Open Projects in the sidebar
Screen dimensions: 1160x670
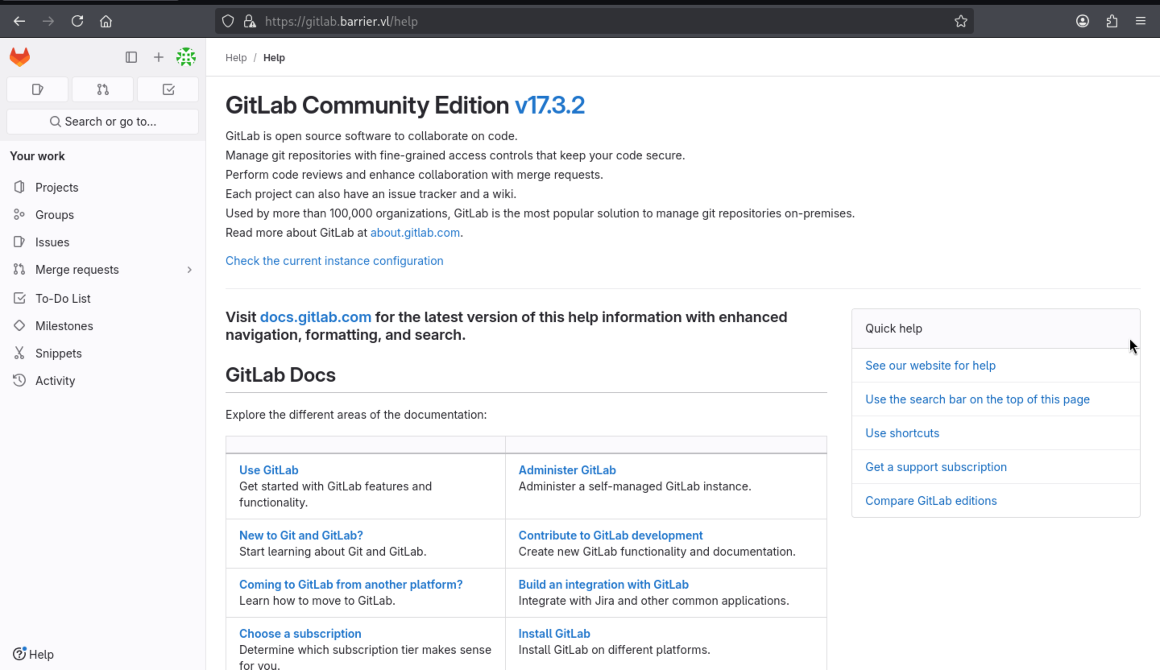pyautogui.click(x=57, y=187)
